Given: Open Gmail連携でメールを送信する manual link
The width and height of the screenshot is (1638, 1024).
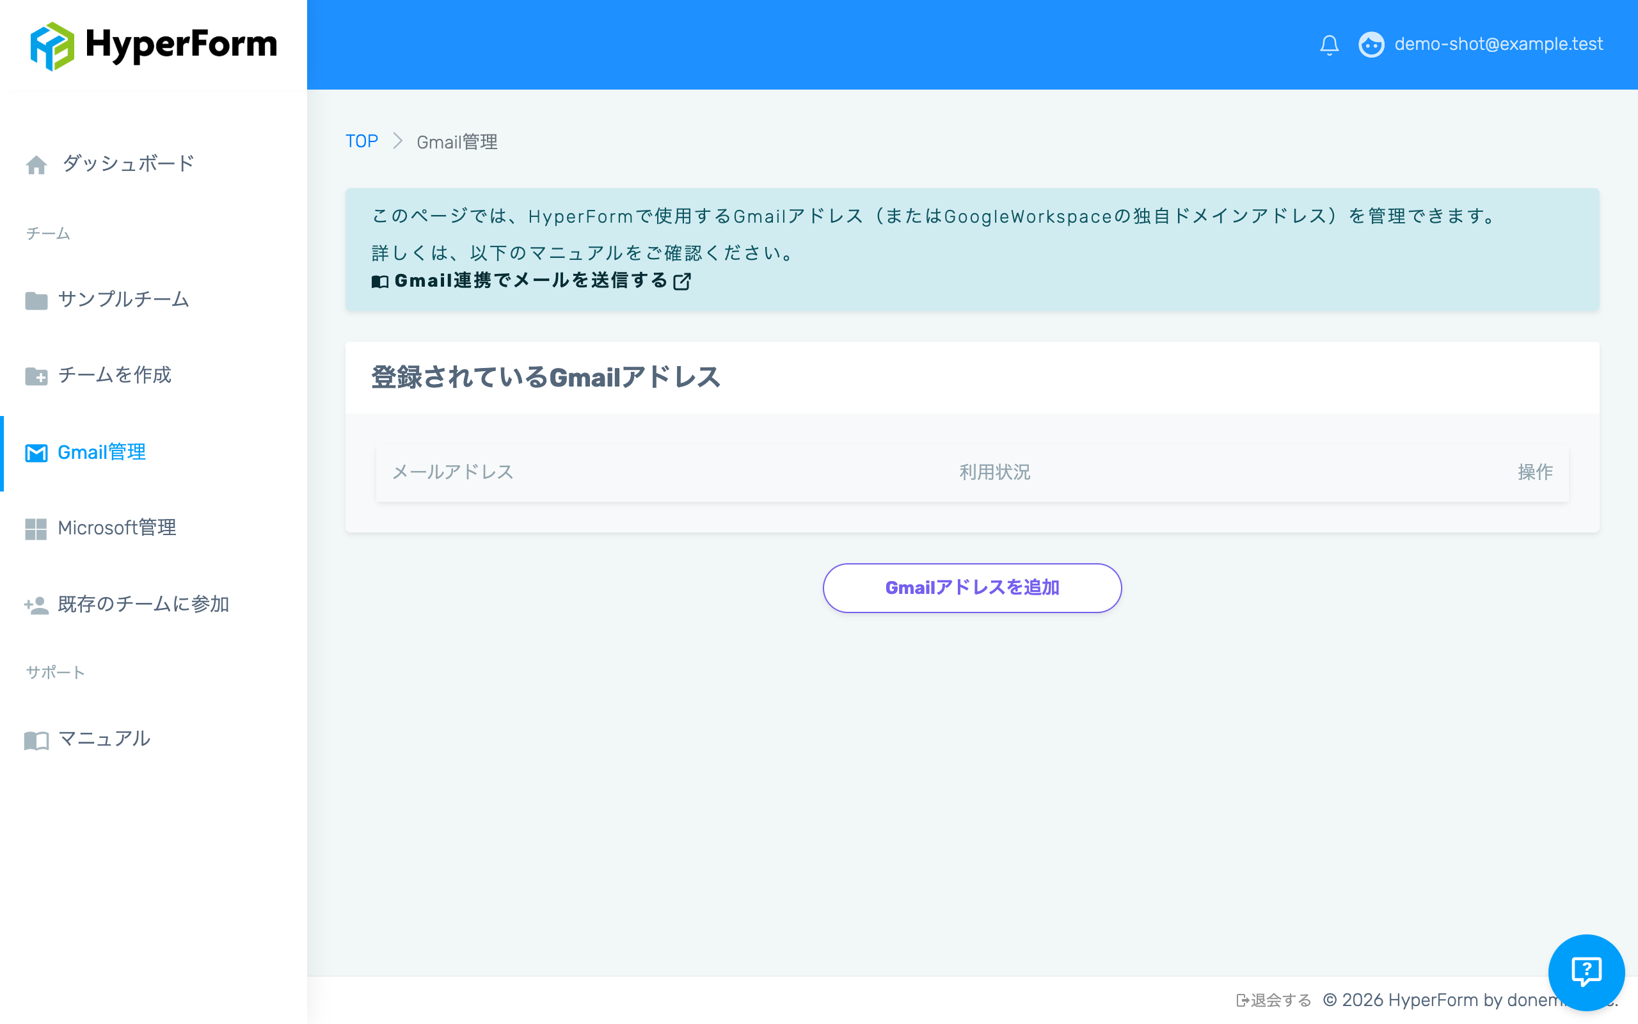Looking at the screenshot, I should 531,280.
